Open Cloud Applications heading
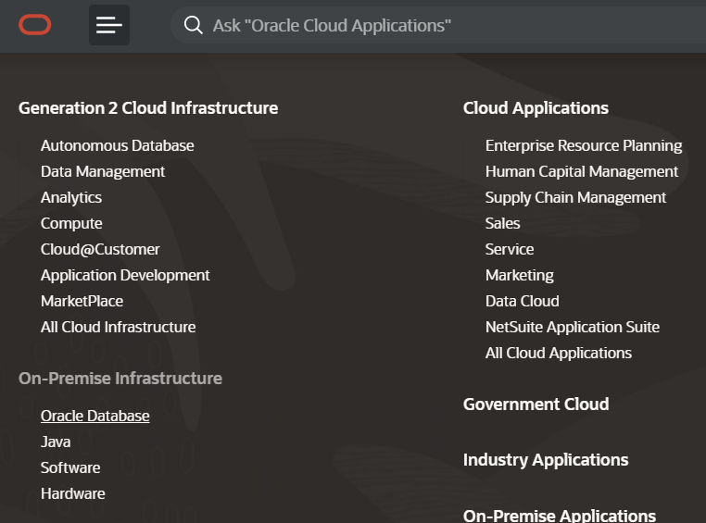The width and height of the screenshot is (706, 523). (536, 108)
